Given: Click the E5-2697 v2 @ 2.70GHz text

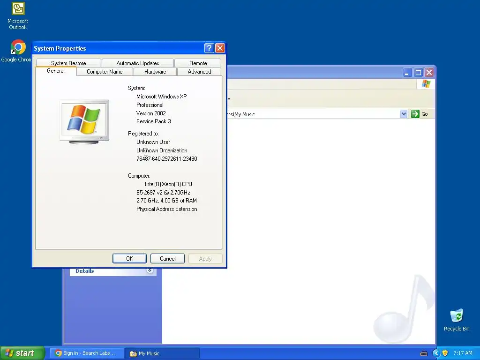Looking at the screenshot, I should coord(163,193).
